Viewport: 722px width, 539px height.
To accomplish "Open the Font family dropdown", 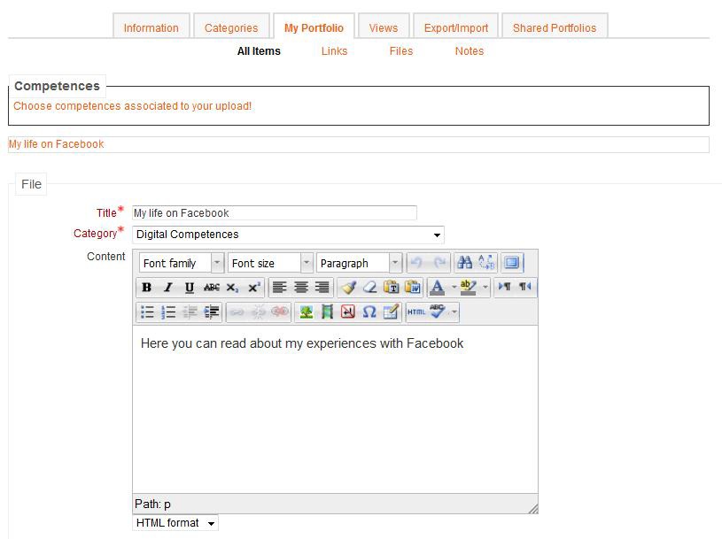I will 182,263.
